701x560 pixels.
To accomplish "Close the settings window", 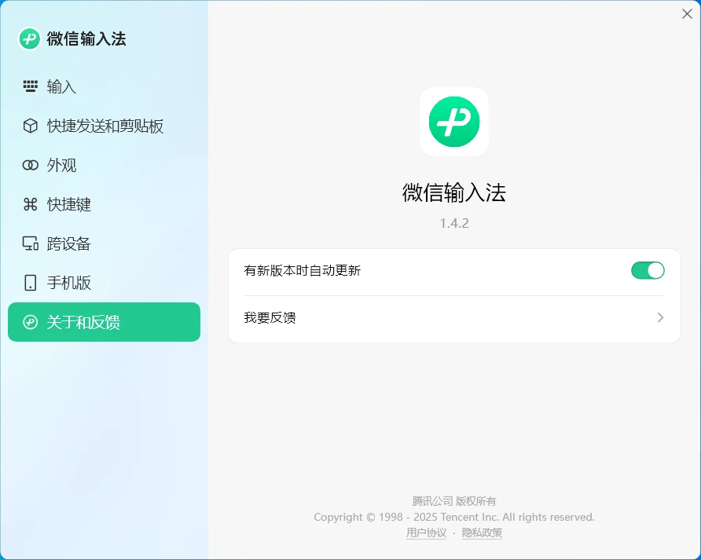I will [687, 13].
